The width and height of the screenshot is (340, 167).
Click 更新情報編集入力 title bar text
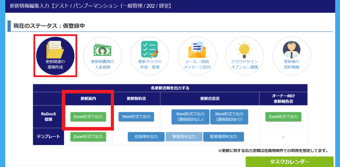click(x=91, y=6)
